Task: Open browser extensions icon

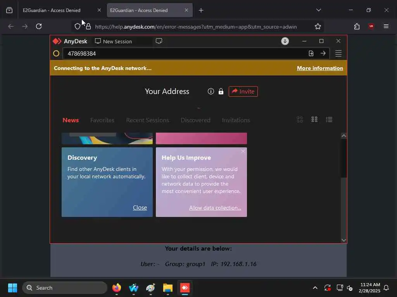Action: coord(357,26)
